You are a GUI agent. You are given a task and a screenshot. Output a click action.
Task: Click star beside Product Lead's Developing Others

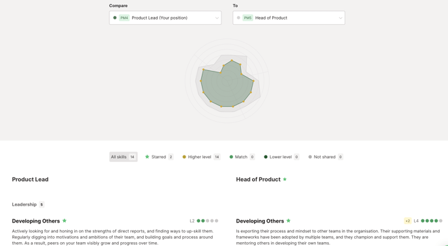64,221
